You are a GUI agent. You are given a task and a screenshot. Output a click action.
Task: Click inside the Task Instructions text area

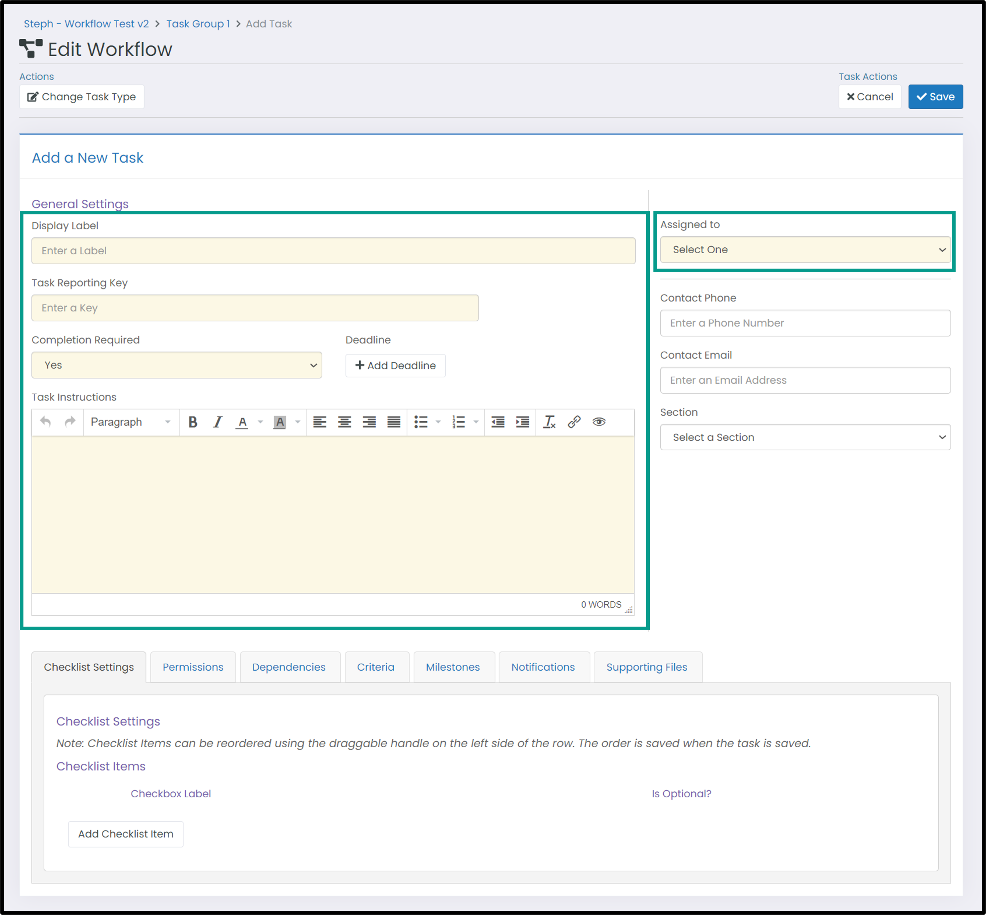coord(333,515)
